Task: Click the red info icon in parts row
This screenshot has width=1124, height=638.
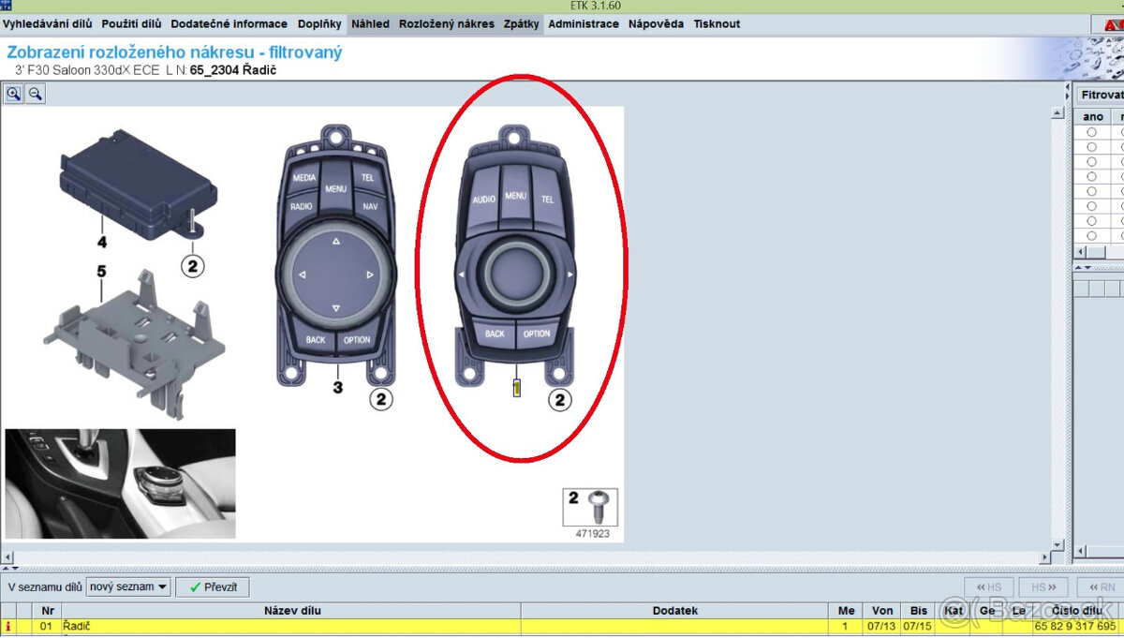Action: 9,626
